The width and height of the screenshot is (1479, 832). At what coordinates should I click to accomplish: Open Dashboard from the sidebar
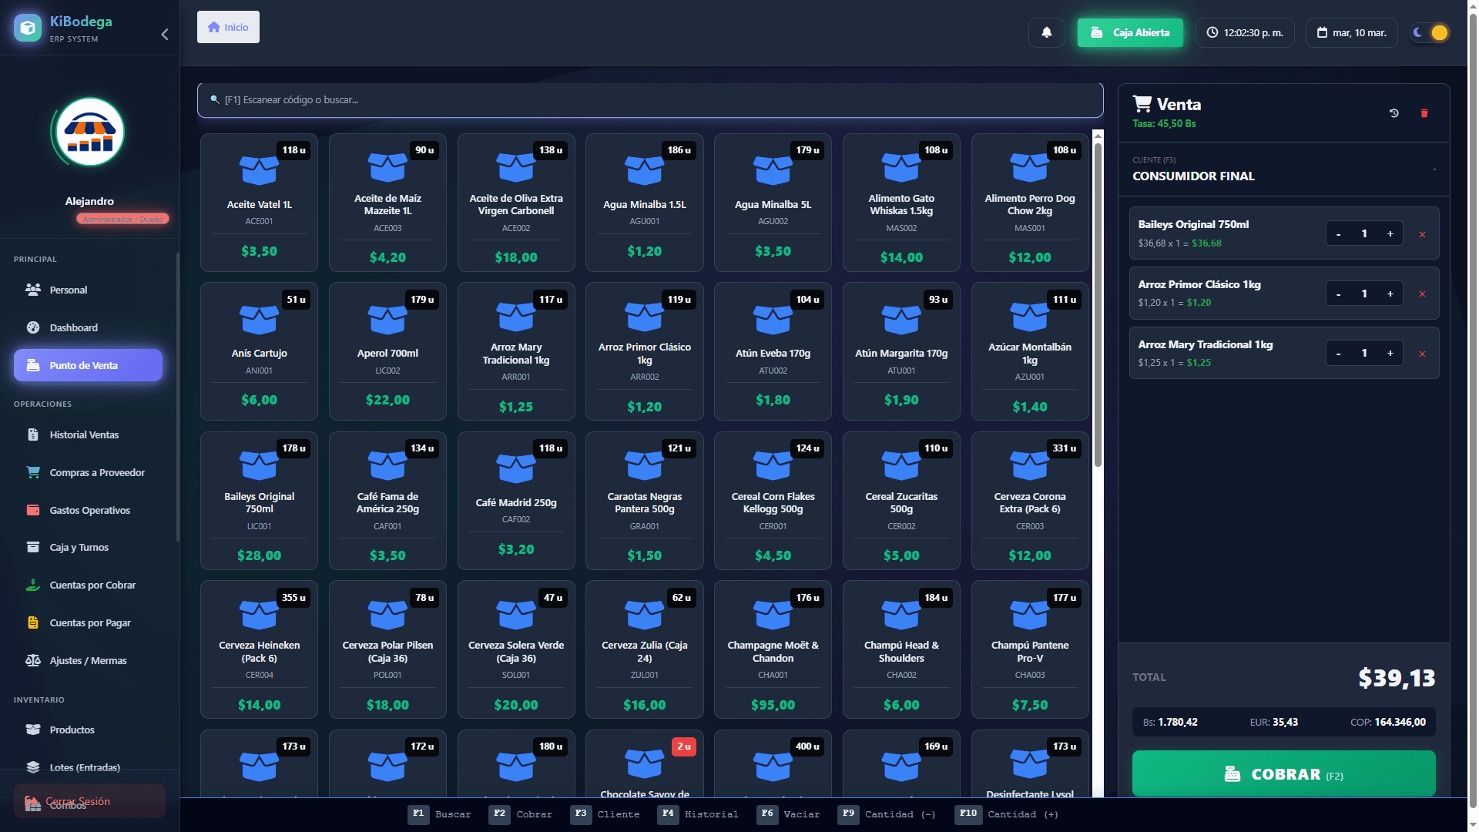pyautogui.click(x=73, y=327)
